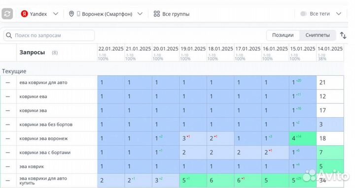Click the dash icon for коврики ева row
Viewport: 355px width, 188px height.
(x=8, y=97)
